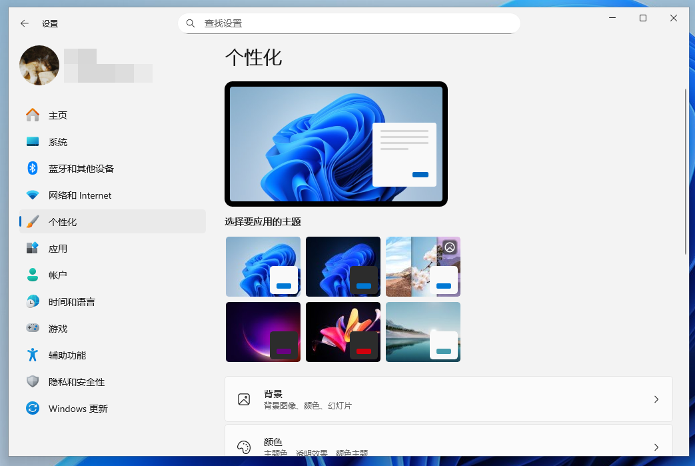The height and width of the screenshot is (466, 695).
Task: Open 隐私和安全性 page
Action: click(x=113, y=381)
